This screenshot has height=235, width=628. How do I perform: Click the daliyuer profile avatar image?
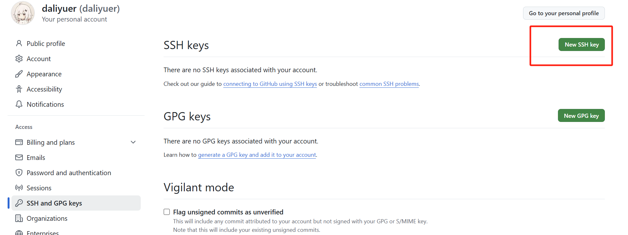23,13
